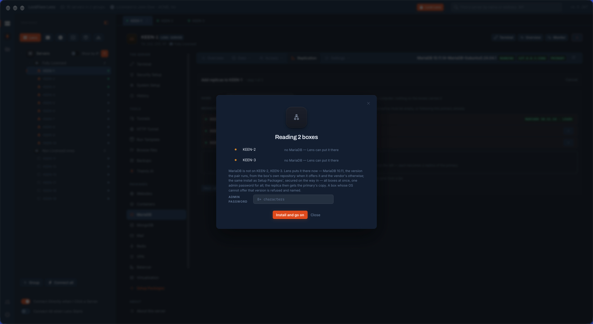The width and height of the screenshot is (593, 324).
Task: Click the no MariaDB status beside KEEN-3
Action: (311, 160)
